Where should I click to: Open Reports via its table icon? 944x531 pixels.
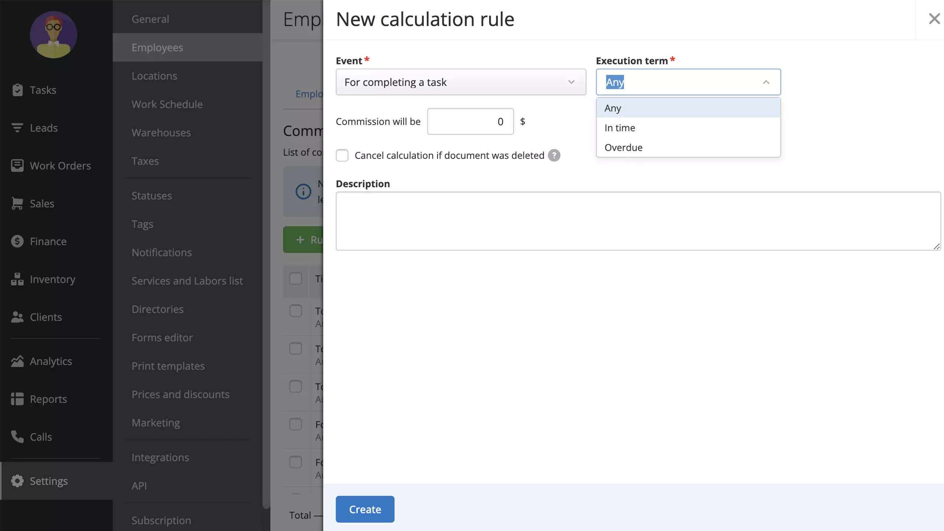click(x=17, y=399)
